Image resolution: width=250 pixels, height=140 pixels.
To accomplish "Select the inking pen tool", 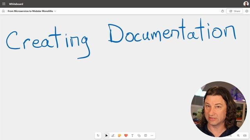I will [113, 136].
